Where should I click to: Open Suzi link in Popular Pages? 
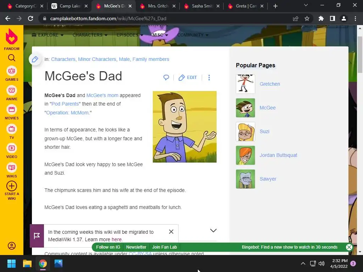tap(264, 131)
